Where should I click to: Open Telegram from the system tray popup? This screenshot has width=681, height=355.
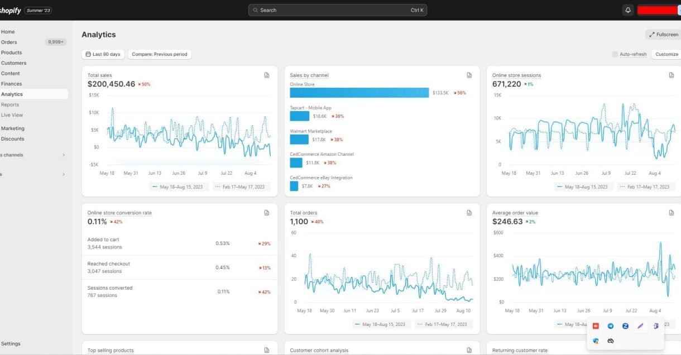(x=611, y=326)
